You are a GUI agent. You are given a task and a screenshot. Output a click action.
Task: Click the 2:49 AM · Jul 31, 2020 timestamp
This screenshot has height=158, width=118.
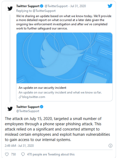(x=19, y=146)
